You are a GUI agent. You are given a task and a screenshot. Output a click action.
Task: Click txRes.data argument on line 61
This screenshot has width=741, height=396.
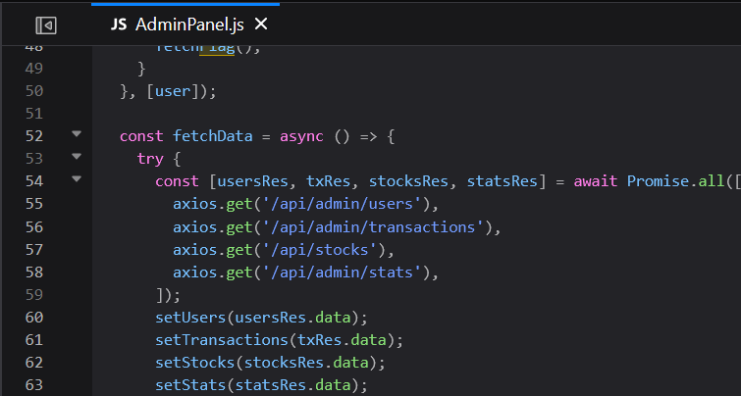click(342, 340)
